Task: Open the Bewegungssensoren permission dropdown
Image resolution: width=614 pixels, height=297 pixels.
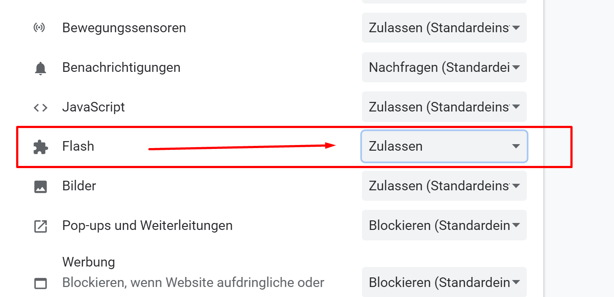Action: pos(444,28)
